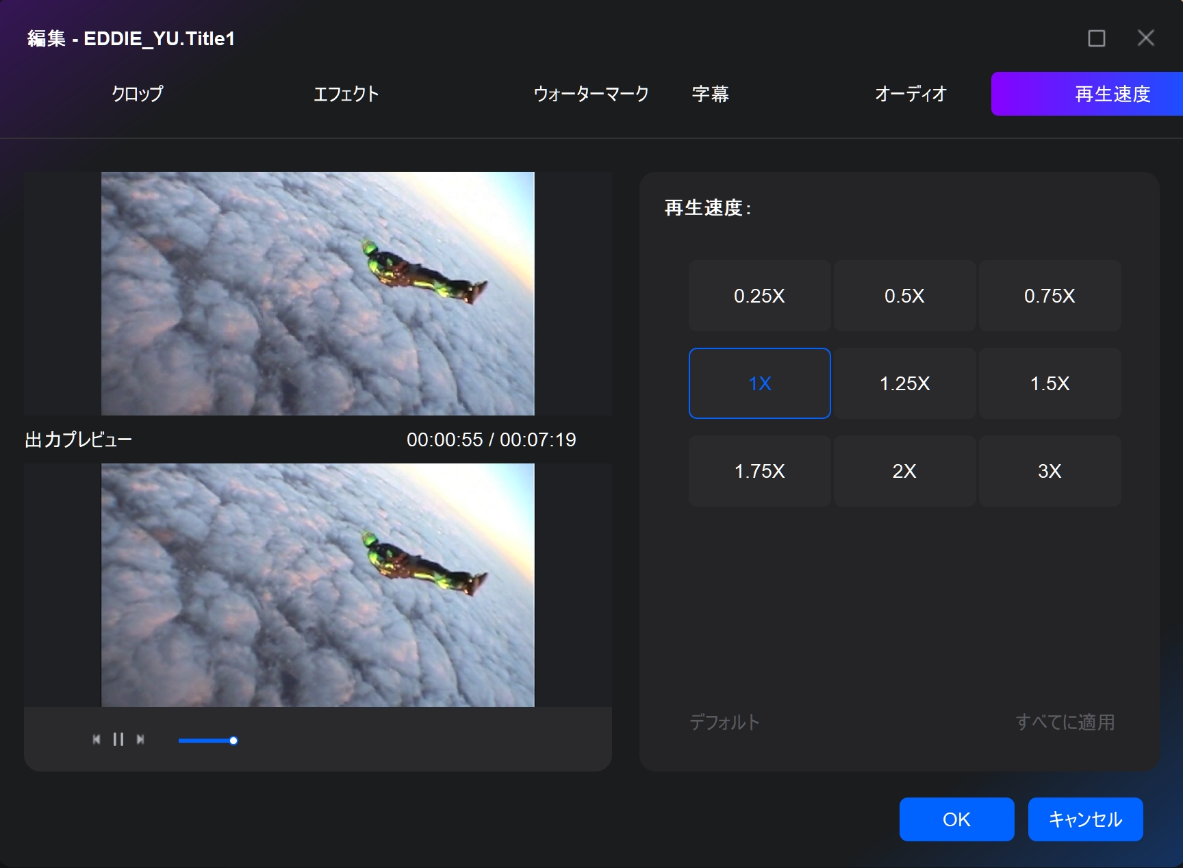
Task: Maximize the edit dialog window
Action: 1096,38
